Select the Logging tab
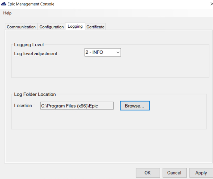This screenshot has width=213, height=179. pyautogui.click(x=75, y=26)
